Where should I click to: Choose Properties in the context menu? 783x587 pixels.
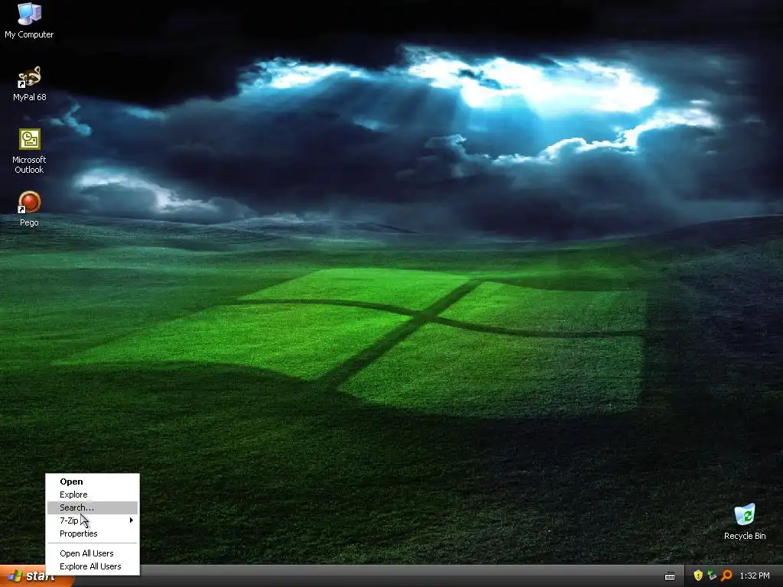(x=93, y=533)
